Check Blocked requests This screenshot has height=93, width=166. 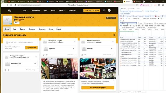(136, 28)
